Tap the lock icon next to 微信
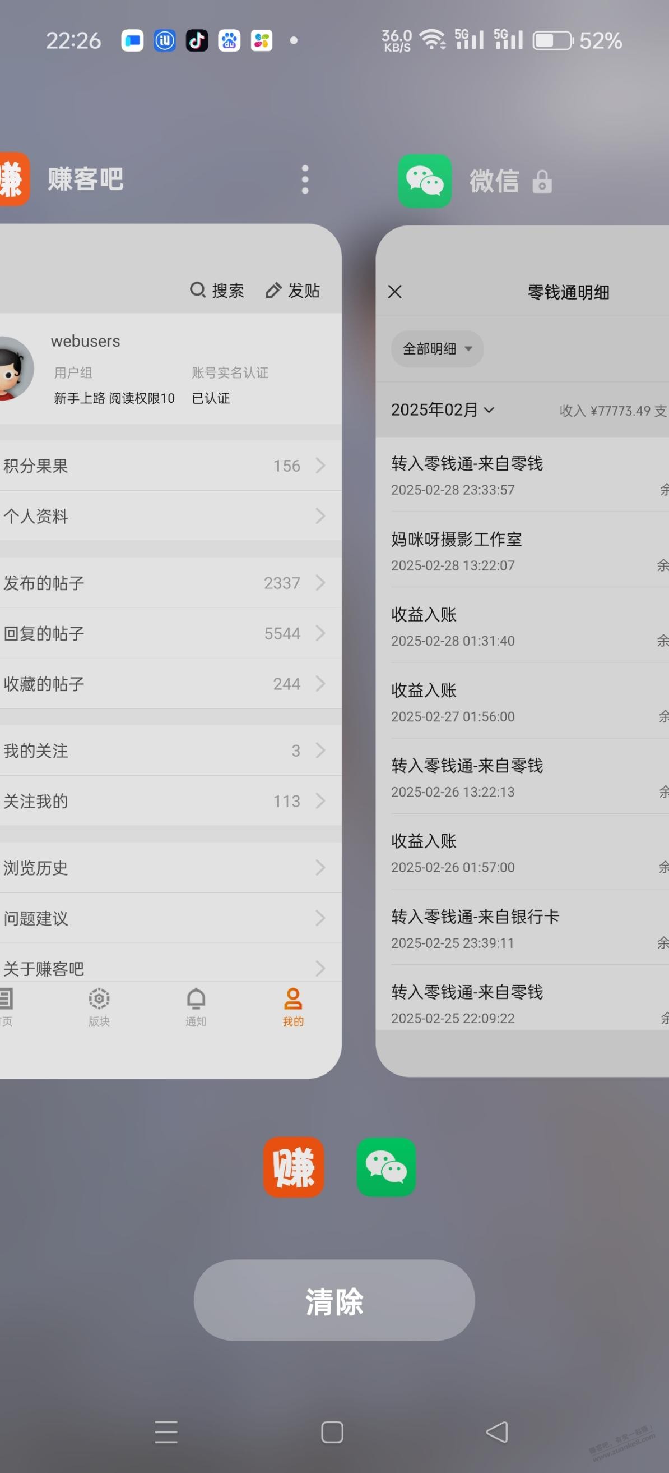Image resolution: width=669 pixels, height=1473 pixels. pyautogui.click(x=542, y=182)
